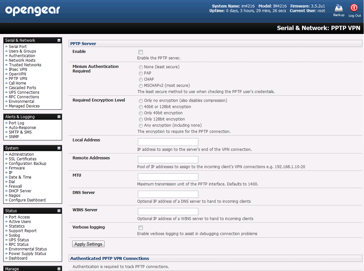Click into the Remote Addresses field
Screen dimensions: 364x271
pos(168,160)
